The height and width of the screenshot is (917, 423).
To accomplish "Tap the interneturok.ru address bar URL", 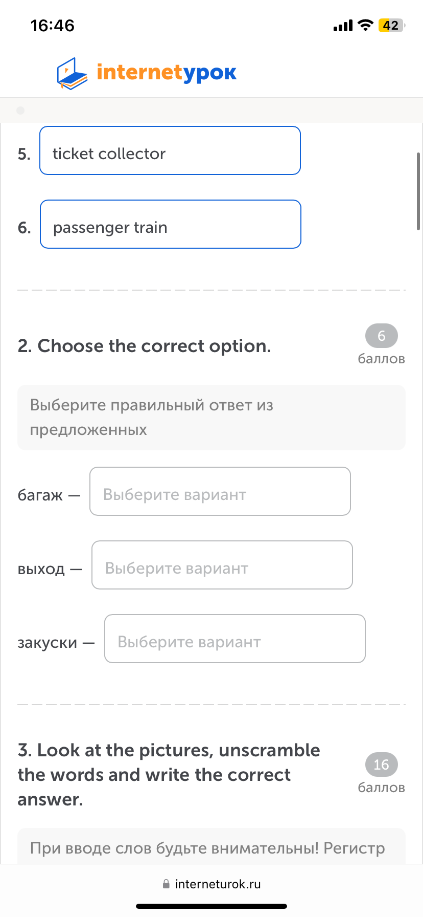I will click(218, 884).
